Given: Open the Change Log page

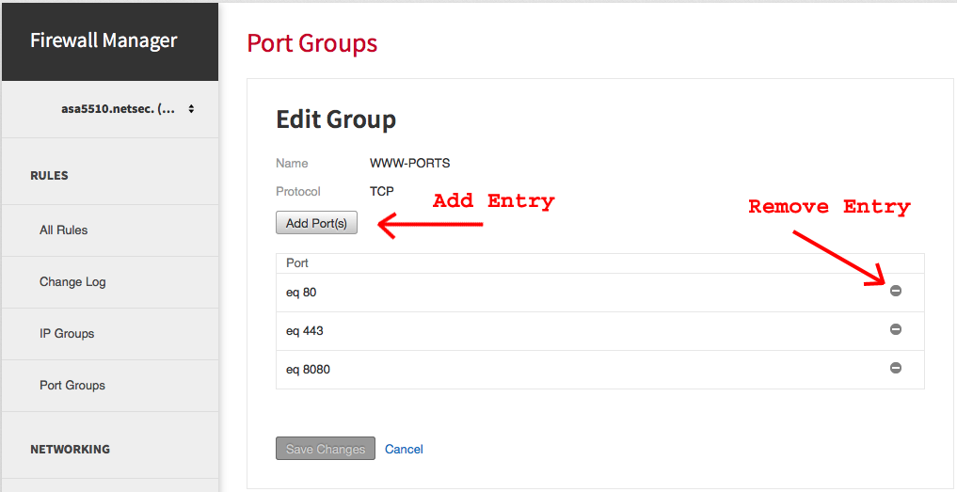Looking at the screenshot, I should (x=72, y=282).
